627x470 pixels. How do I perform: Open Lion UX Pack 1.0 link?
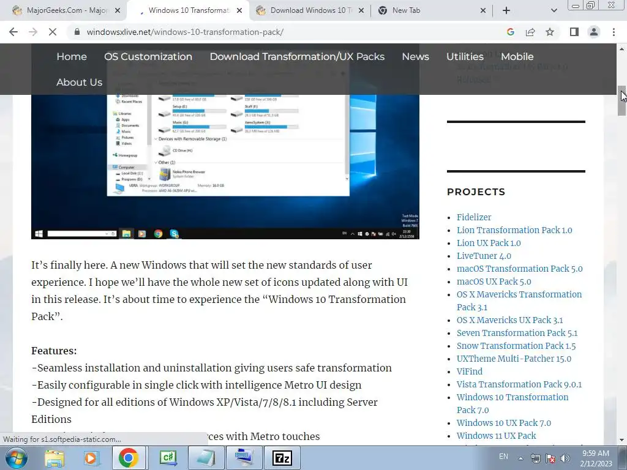489,243
